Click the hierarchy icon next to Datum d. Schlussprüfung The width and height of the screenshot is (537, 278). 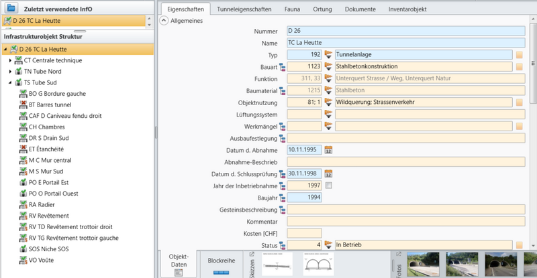[283, 174]
